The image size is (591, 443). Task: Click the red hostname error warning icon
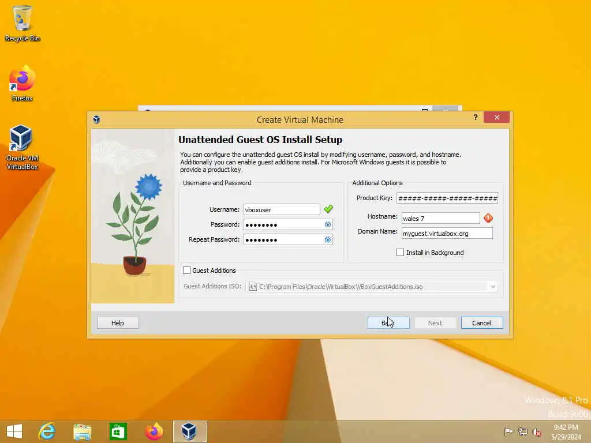click(x=488, y=217)
